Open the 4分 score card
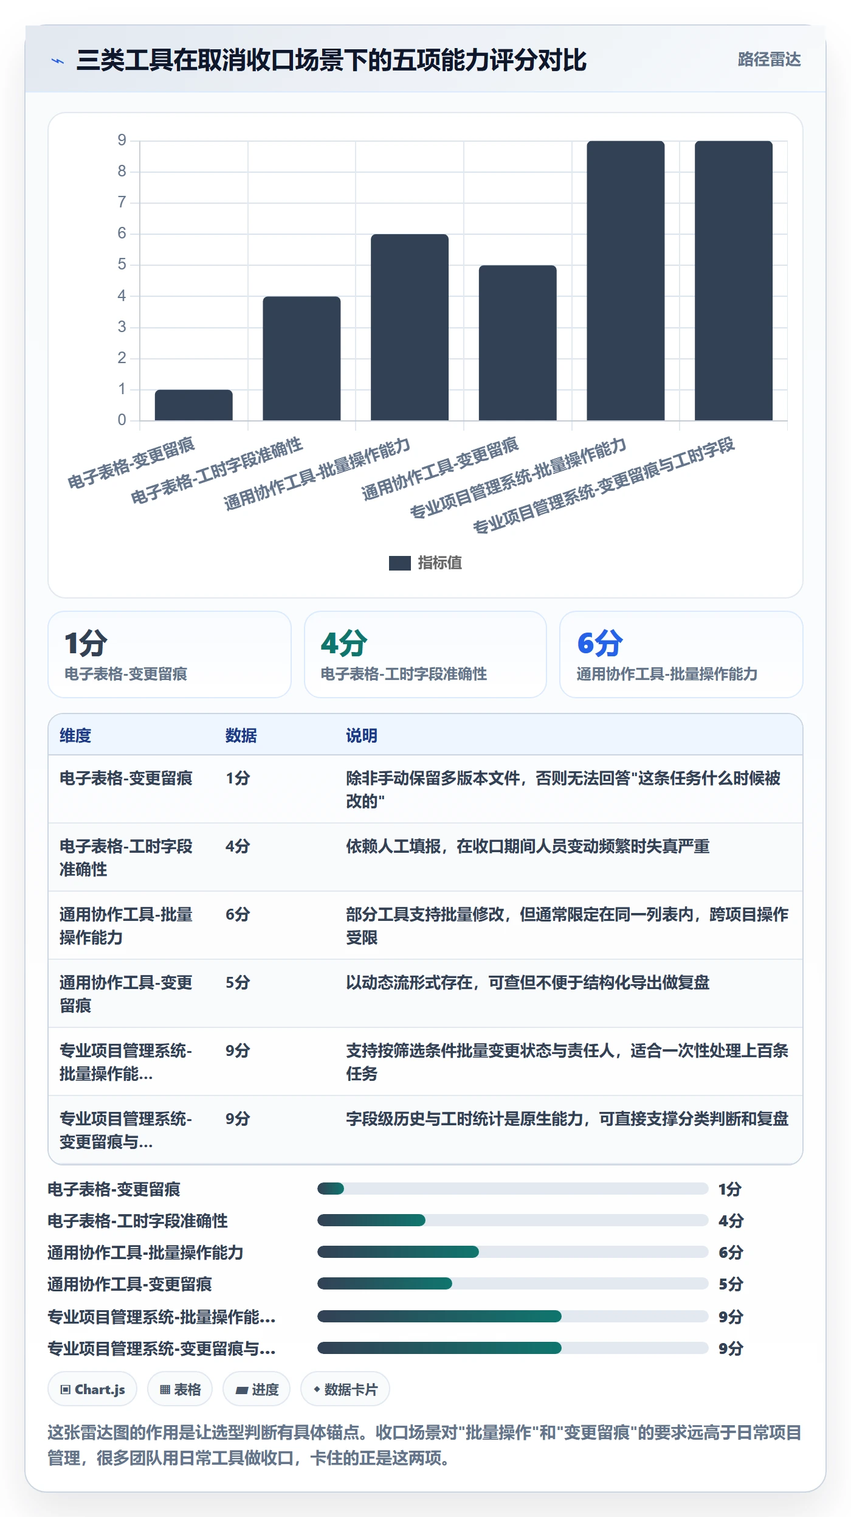851x1517 pixels. tap(425, 654)
